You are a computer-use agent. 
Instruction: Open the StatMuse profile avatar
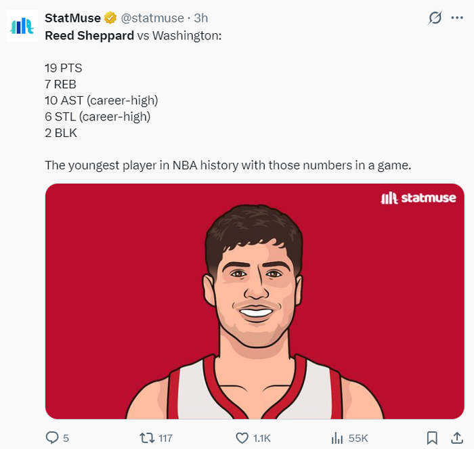22,25
